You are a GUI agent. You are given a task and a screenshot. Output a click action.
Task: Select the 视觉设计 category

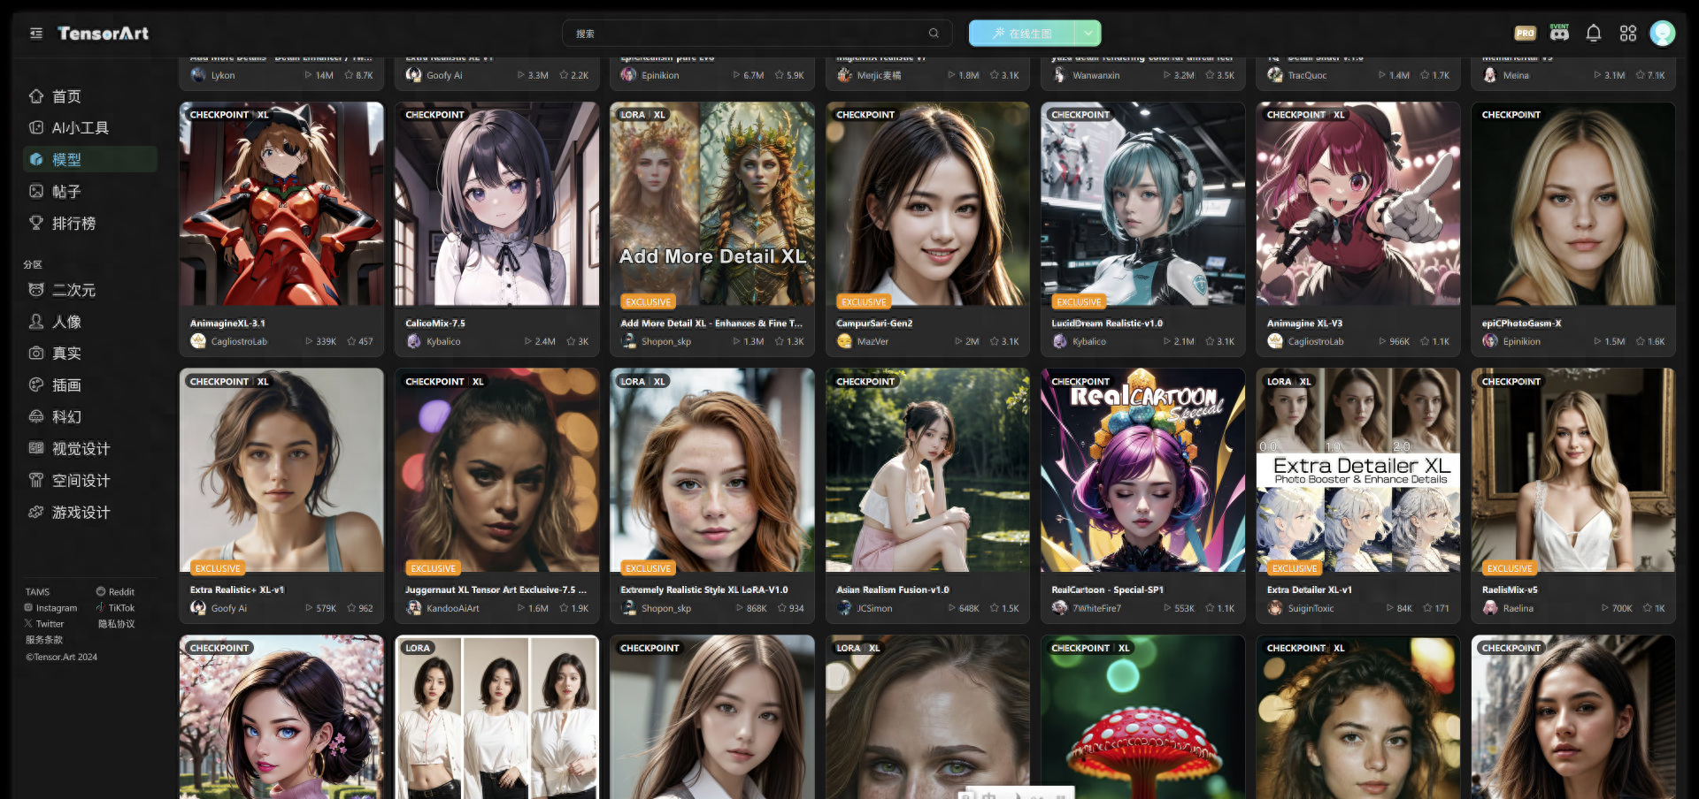(x=89, y=449)
